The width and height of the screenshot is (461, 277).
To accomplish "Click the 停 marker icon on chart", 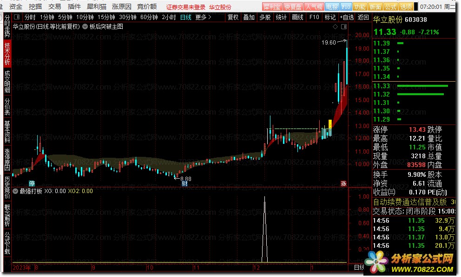I will [x=32, y=184].
